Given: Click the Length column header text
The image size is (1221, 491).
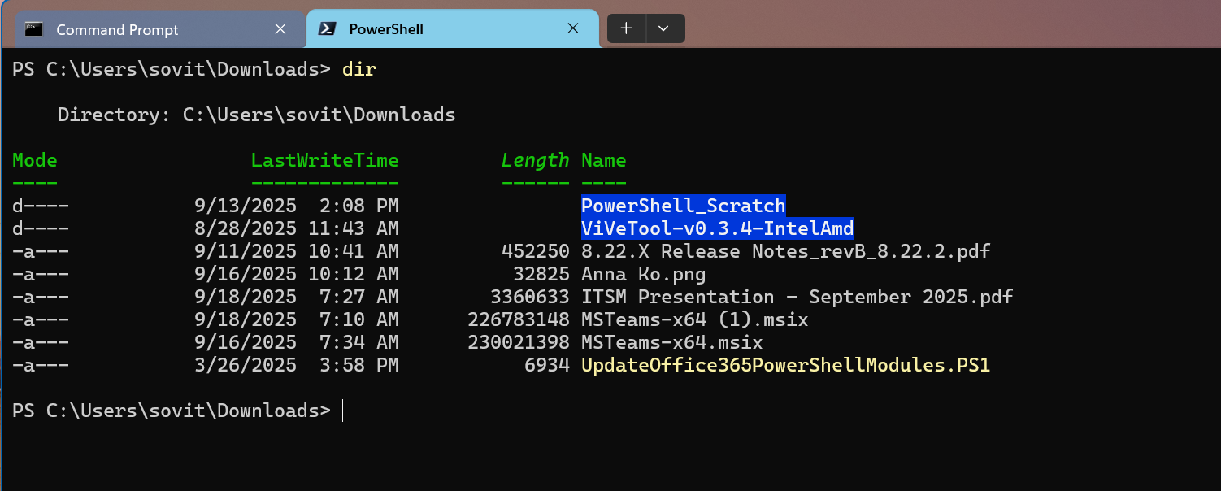Looking at the screenshot, I should tap(535, 159).
